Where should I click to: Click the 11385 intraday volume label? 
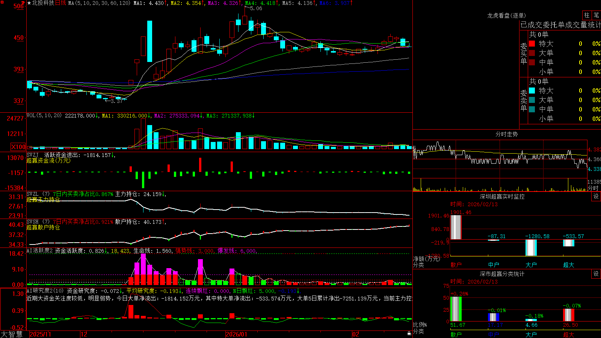point(594,182)
